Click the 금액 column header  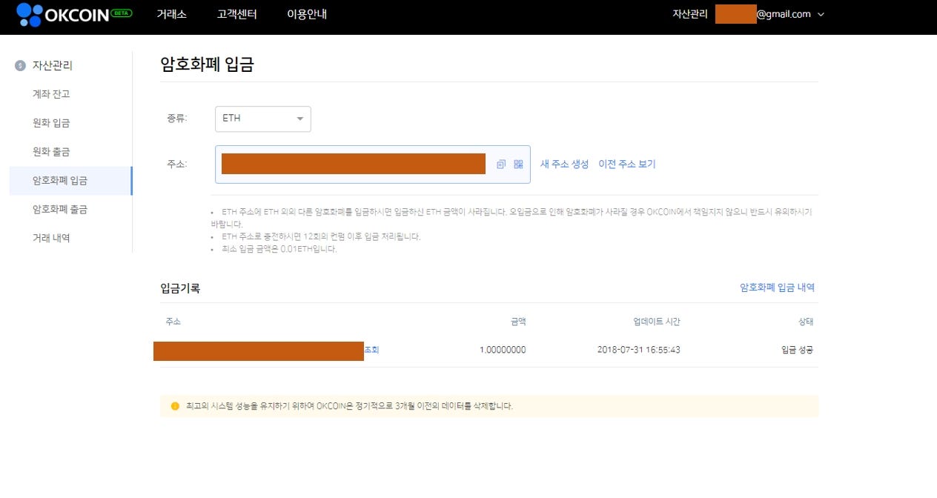point(518,322)
